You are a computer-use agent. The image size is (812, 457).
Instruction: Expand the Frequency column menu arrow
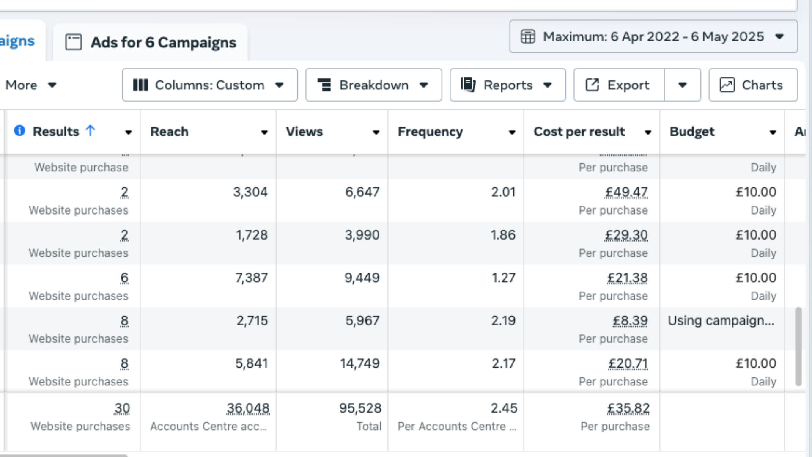(512, 132)
